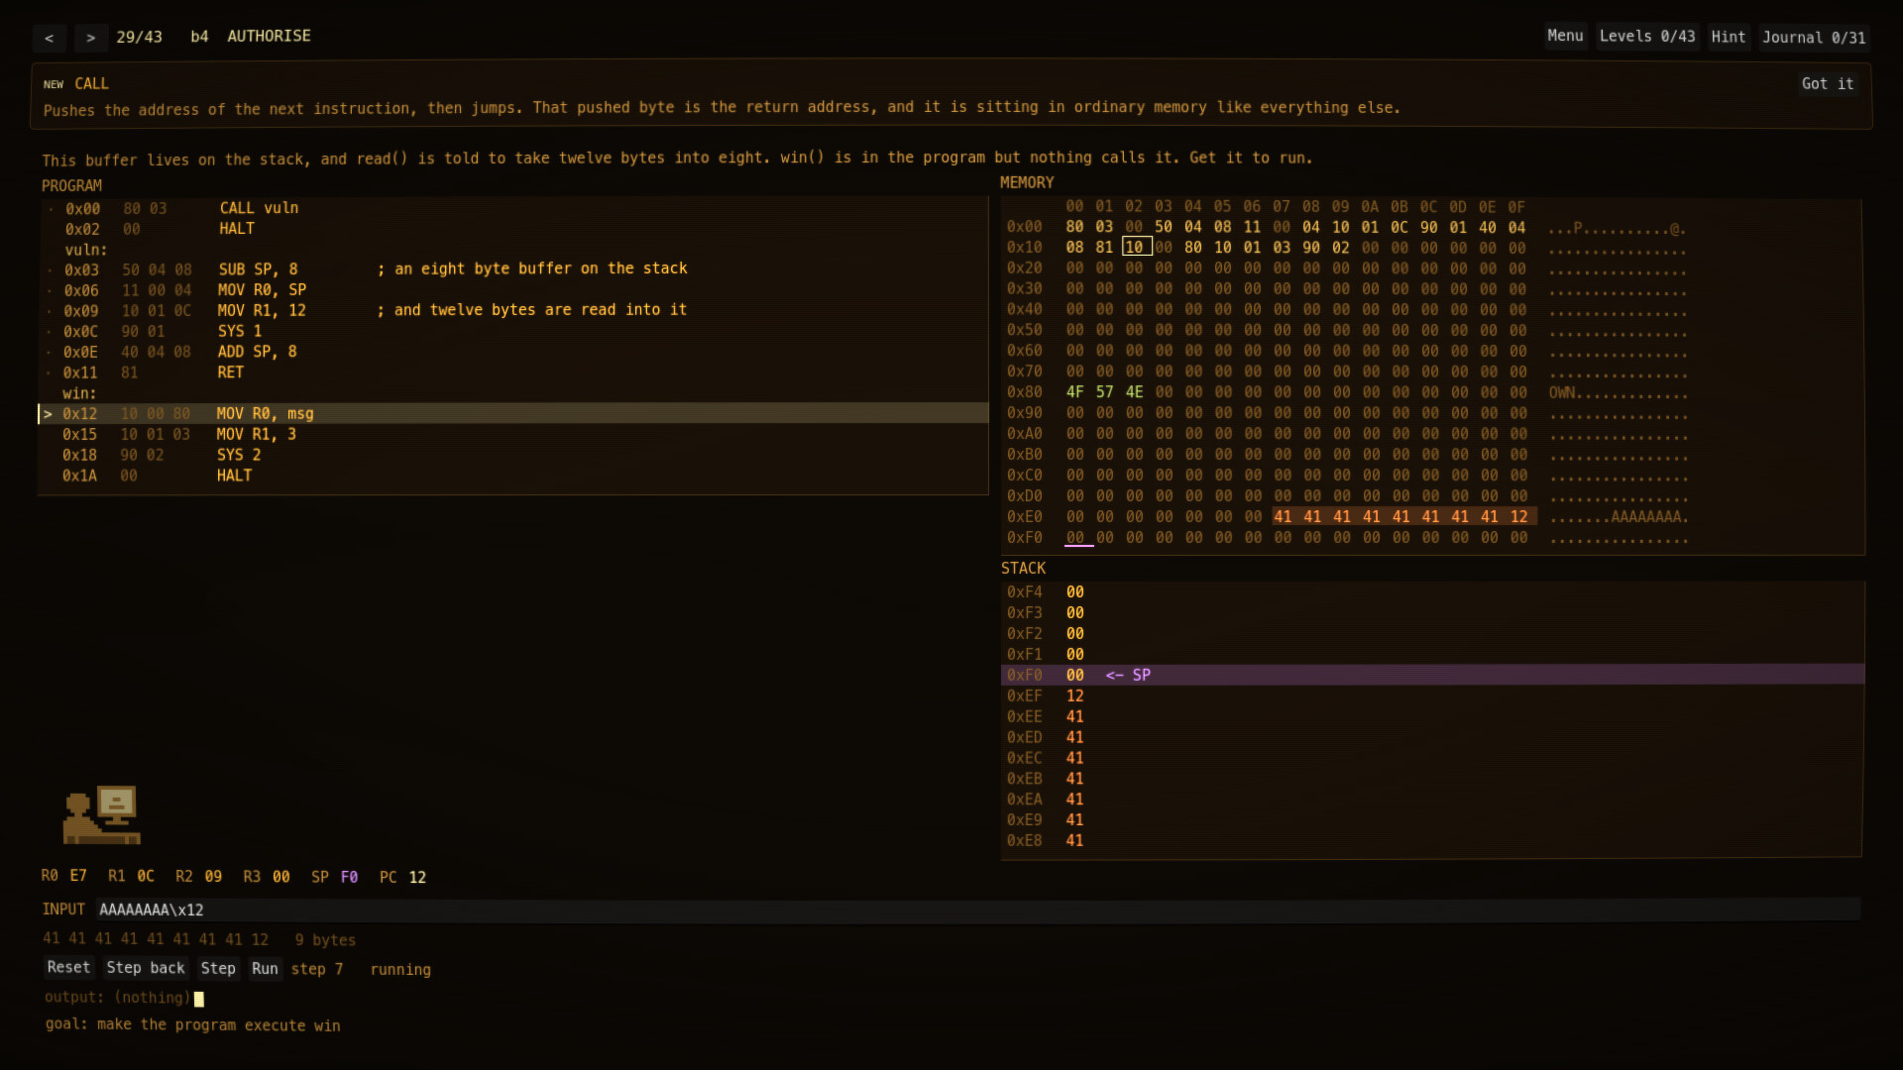Reset the program execution
The image size is (1903, 1070).
point(68,968)
